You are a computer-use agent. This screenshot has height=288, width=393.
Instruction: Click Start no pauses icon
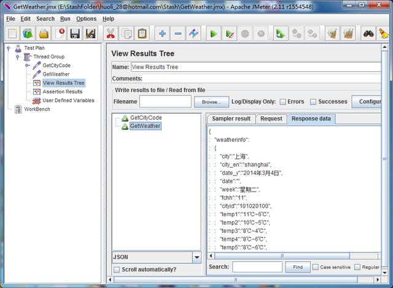tap(230, 33)
